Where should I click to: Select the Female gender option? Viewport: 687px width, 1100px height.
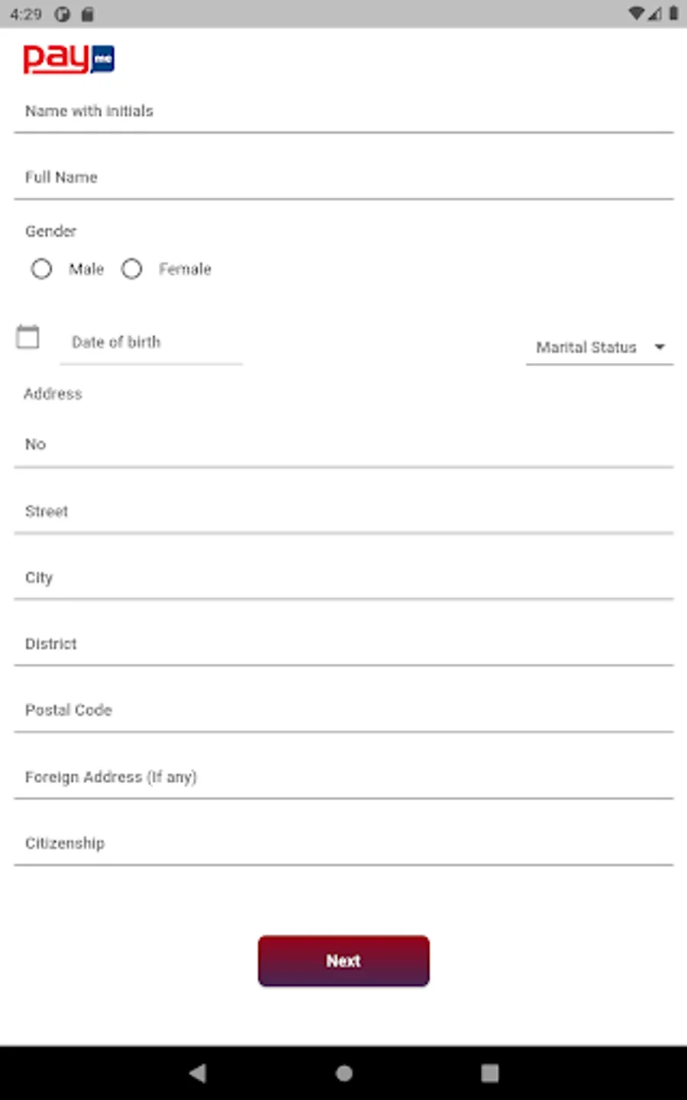(x=132, y=269)
